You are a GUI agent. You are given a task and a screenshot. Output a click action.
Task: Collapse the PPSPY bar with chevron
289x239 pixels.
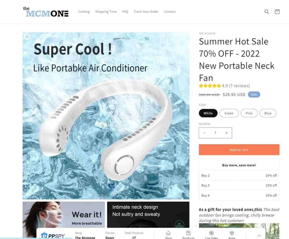(x=259, y=236)
